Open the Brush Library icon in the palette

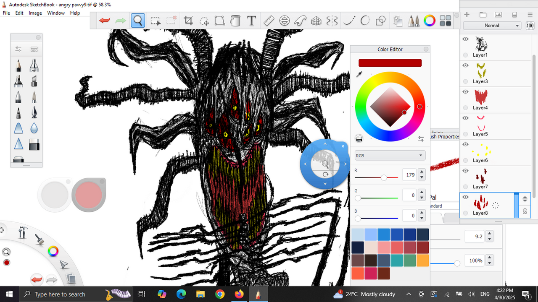pos(34,49)
